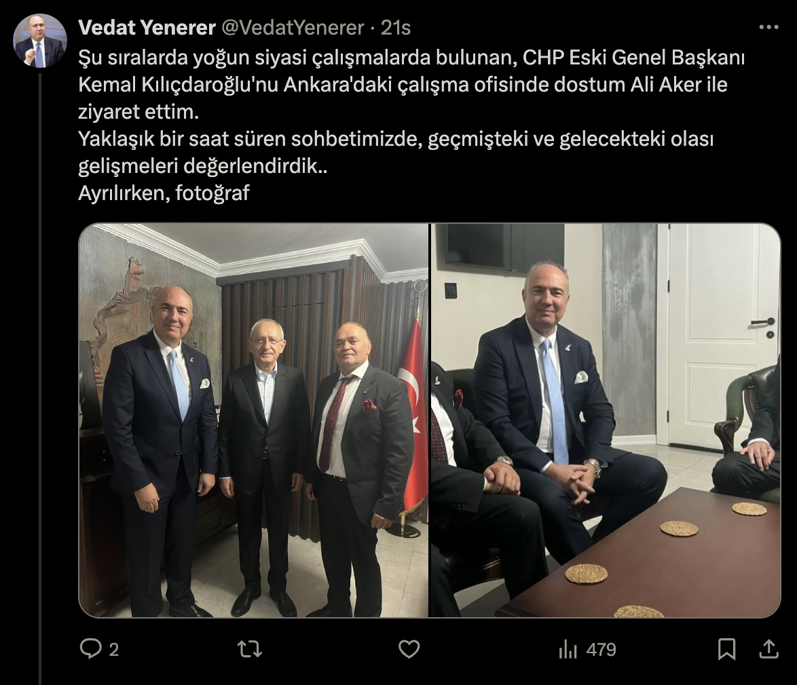The height and width of the screenshot is (685, 797).
Task: Click the share upload icon
Action: tap(769, 649)
